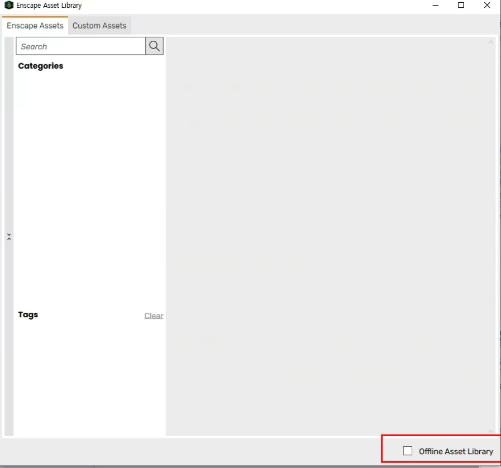The image size is (501, 468).
Task: Collapse the left sidebar panel handle
Action: (x=9, y=236)
